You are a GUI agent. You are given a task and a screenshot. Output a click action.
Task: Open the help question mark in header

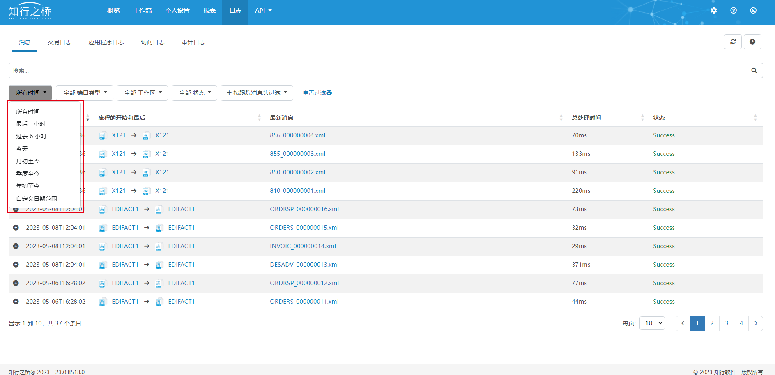pos(734,11)
